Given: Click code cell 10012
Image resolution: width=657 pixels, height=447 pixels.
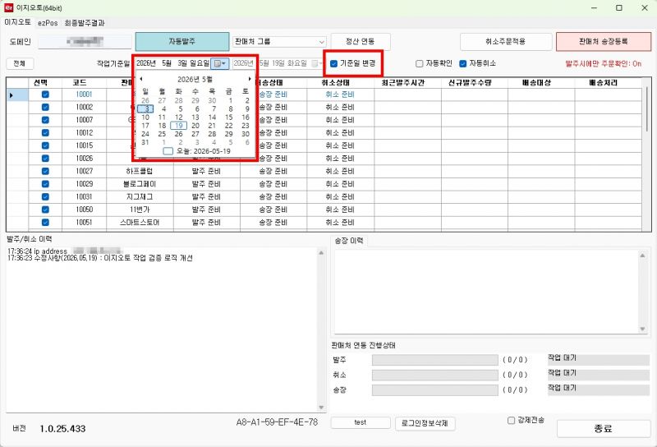Looking at the screenshot, I should [x=85, y=133].
